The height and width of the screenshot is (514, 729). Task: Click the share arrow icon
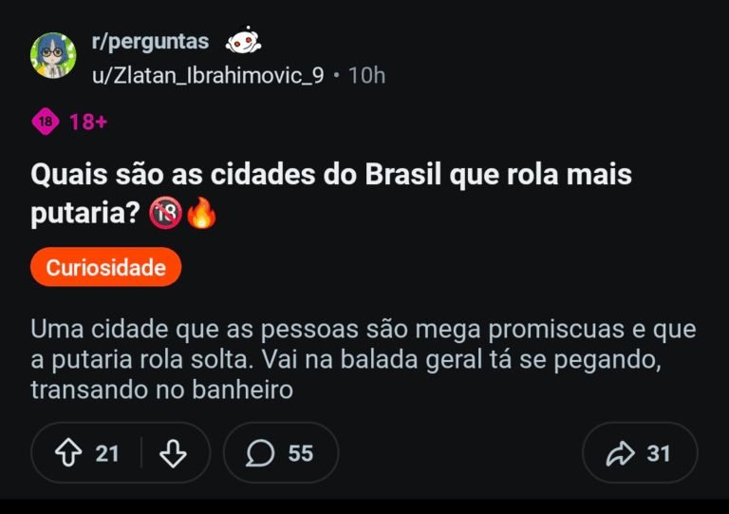[x=620, y=453]
